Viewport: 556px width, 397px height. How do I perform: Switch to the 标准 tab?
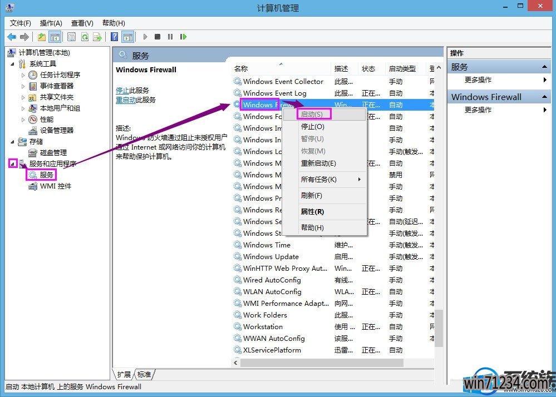click(144, 375)
